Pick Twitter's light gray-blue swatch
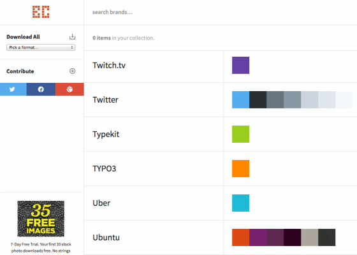357x255 pixels. pyautogui.click(x=310, y=99)
